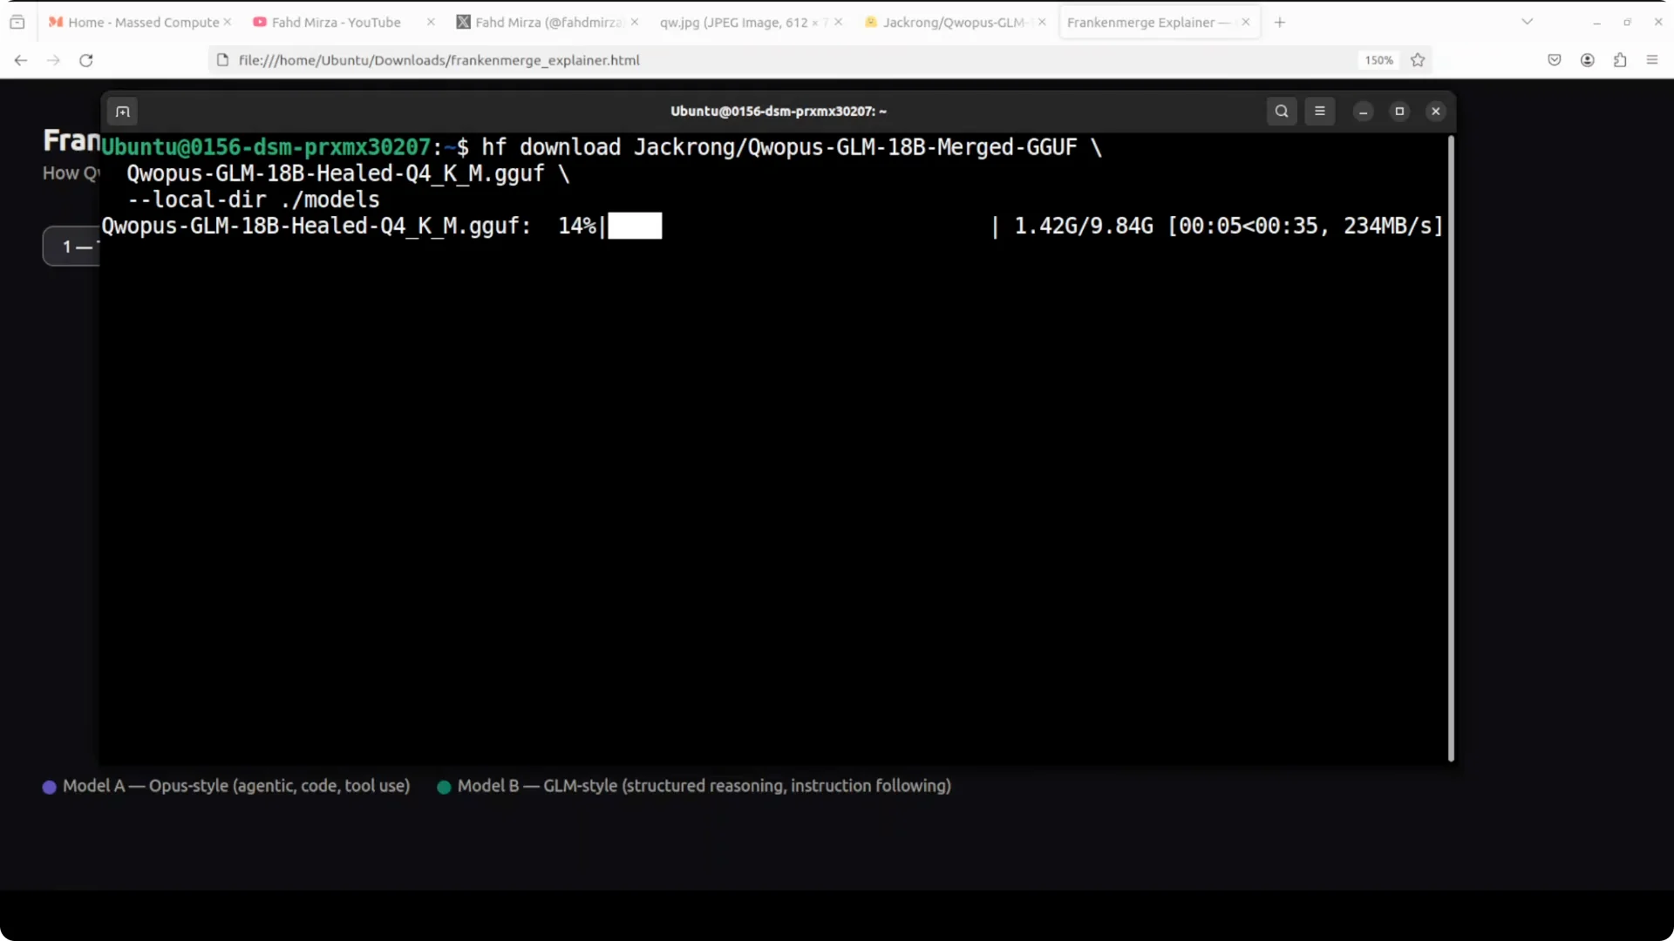Open the browser extensions icon

pos(1620,60)
